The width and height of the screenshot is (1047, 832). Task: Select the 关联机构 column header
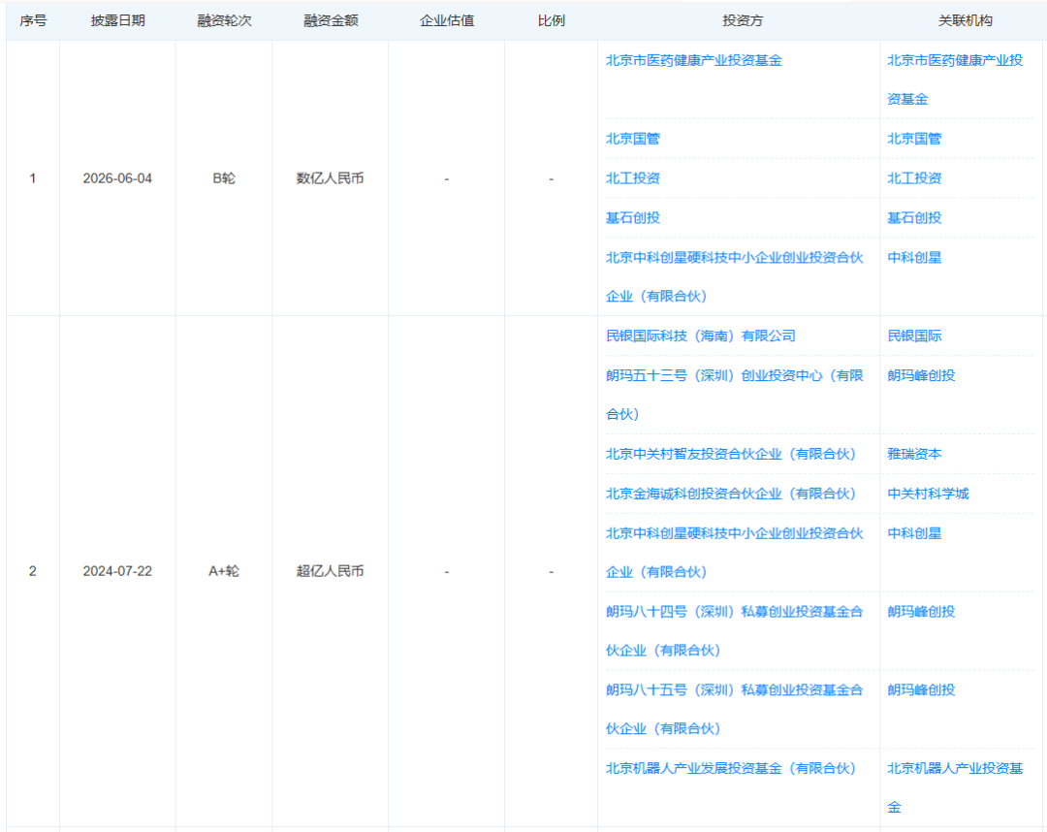(x=965, y=20)
